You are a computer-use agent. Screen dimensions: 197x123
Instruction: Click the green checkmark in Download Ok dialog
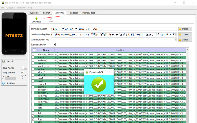click(99, 85)
